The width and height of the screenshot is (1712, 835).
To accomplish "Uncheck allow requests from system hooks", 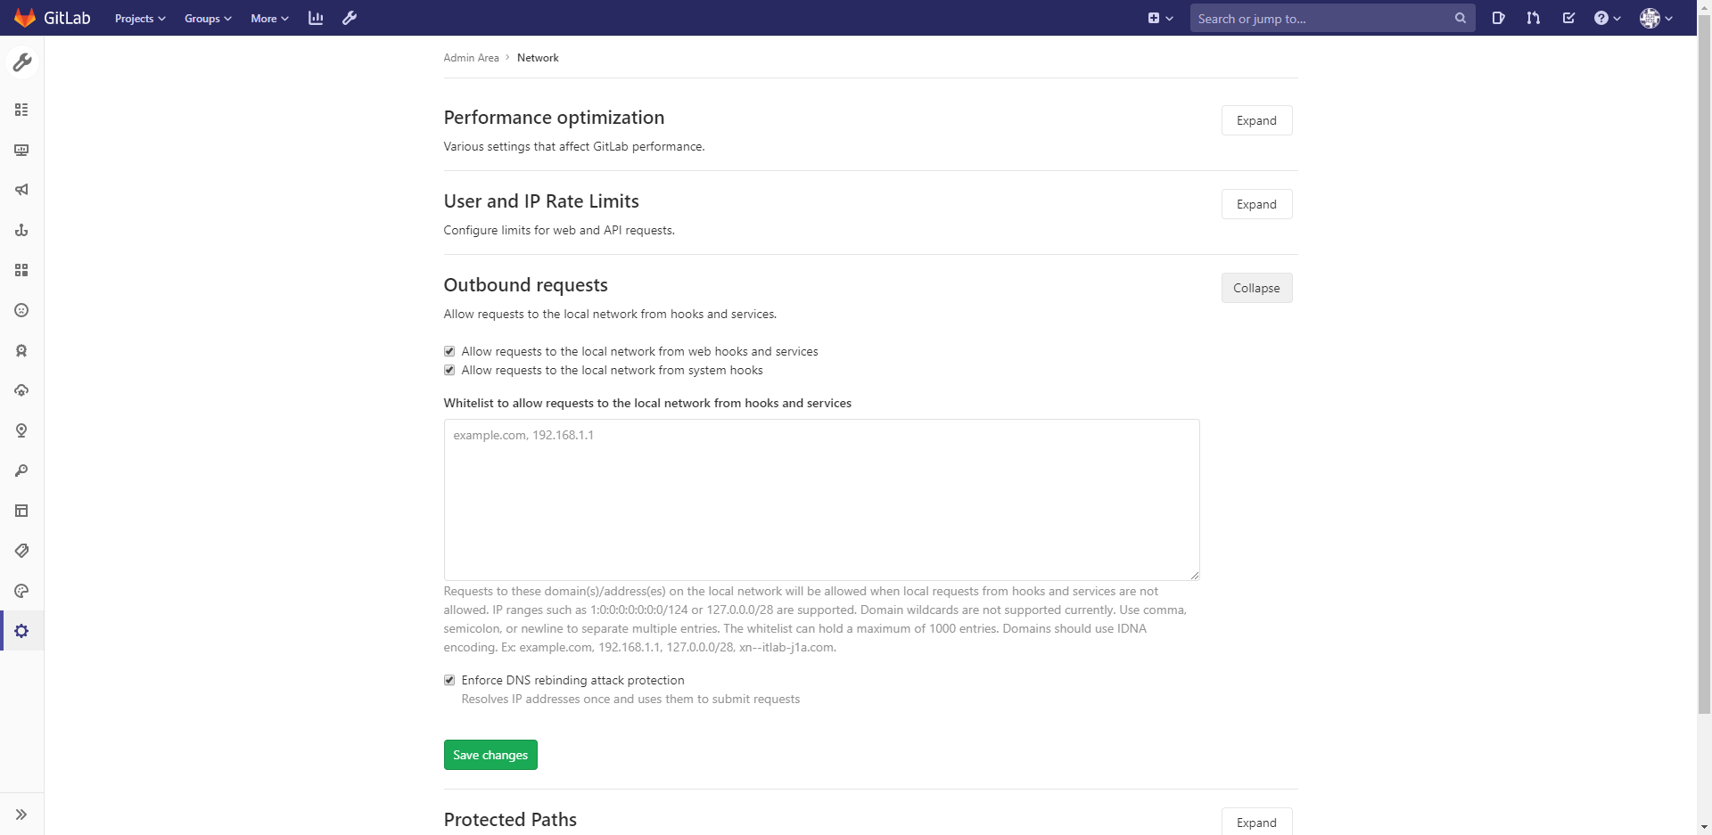I will point(449,370).
